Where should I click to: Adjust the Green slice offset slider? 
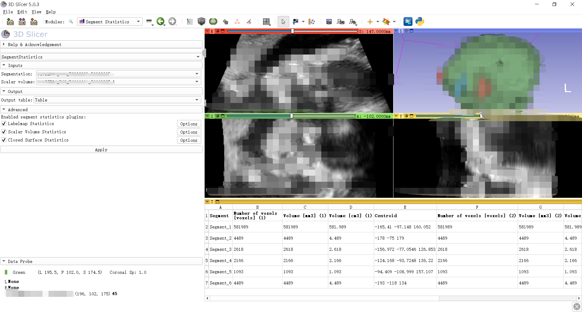tap(291, 116)
